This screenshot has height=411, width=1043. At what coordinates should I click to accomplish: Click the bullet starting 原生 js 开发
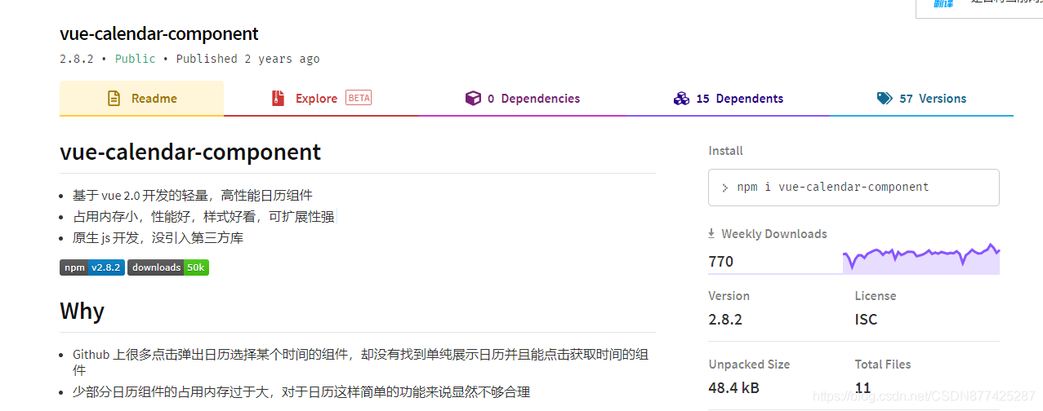[x=158, y=238]
